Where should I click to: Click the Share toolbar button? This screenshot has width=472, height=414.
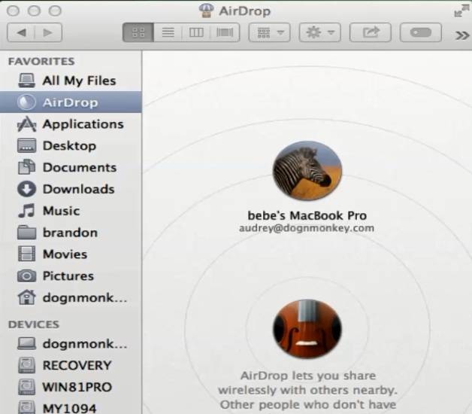371,33
